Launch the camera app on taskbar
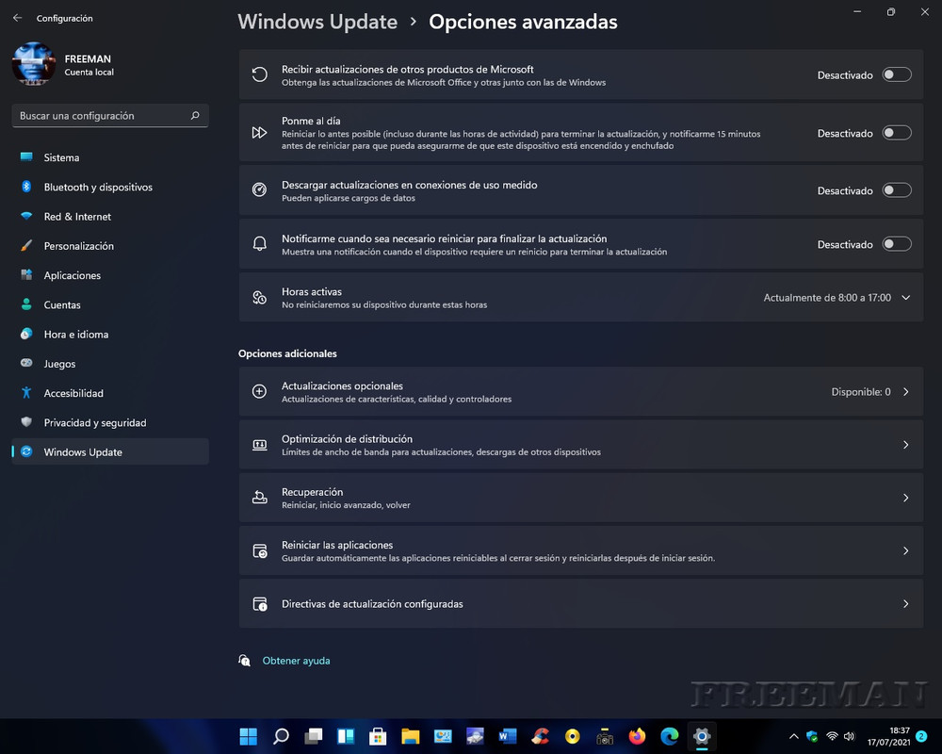Viewport: 942px width, 754px height. 605,736
